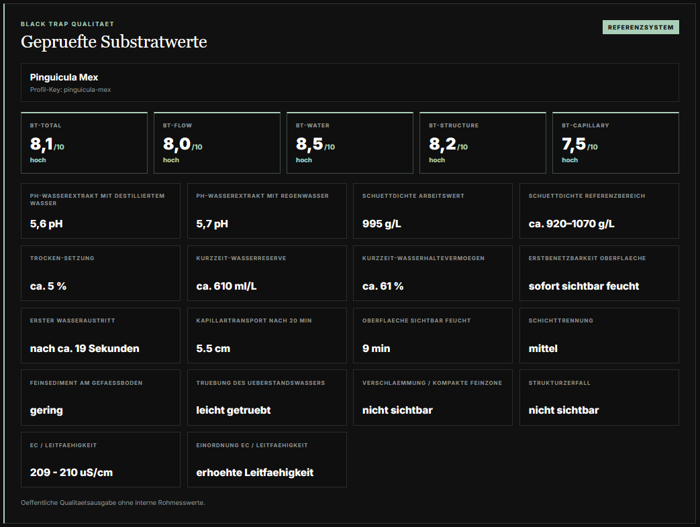Click the Feinsediment value 'gering'
The image size is (700, 527).
(46, 410)
